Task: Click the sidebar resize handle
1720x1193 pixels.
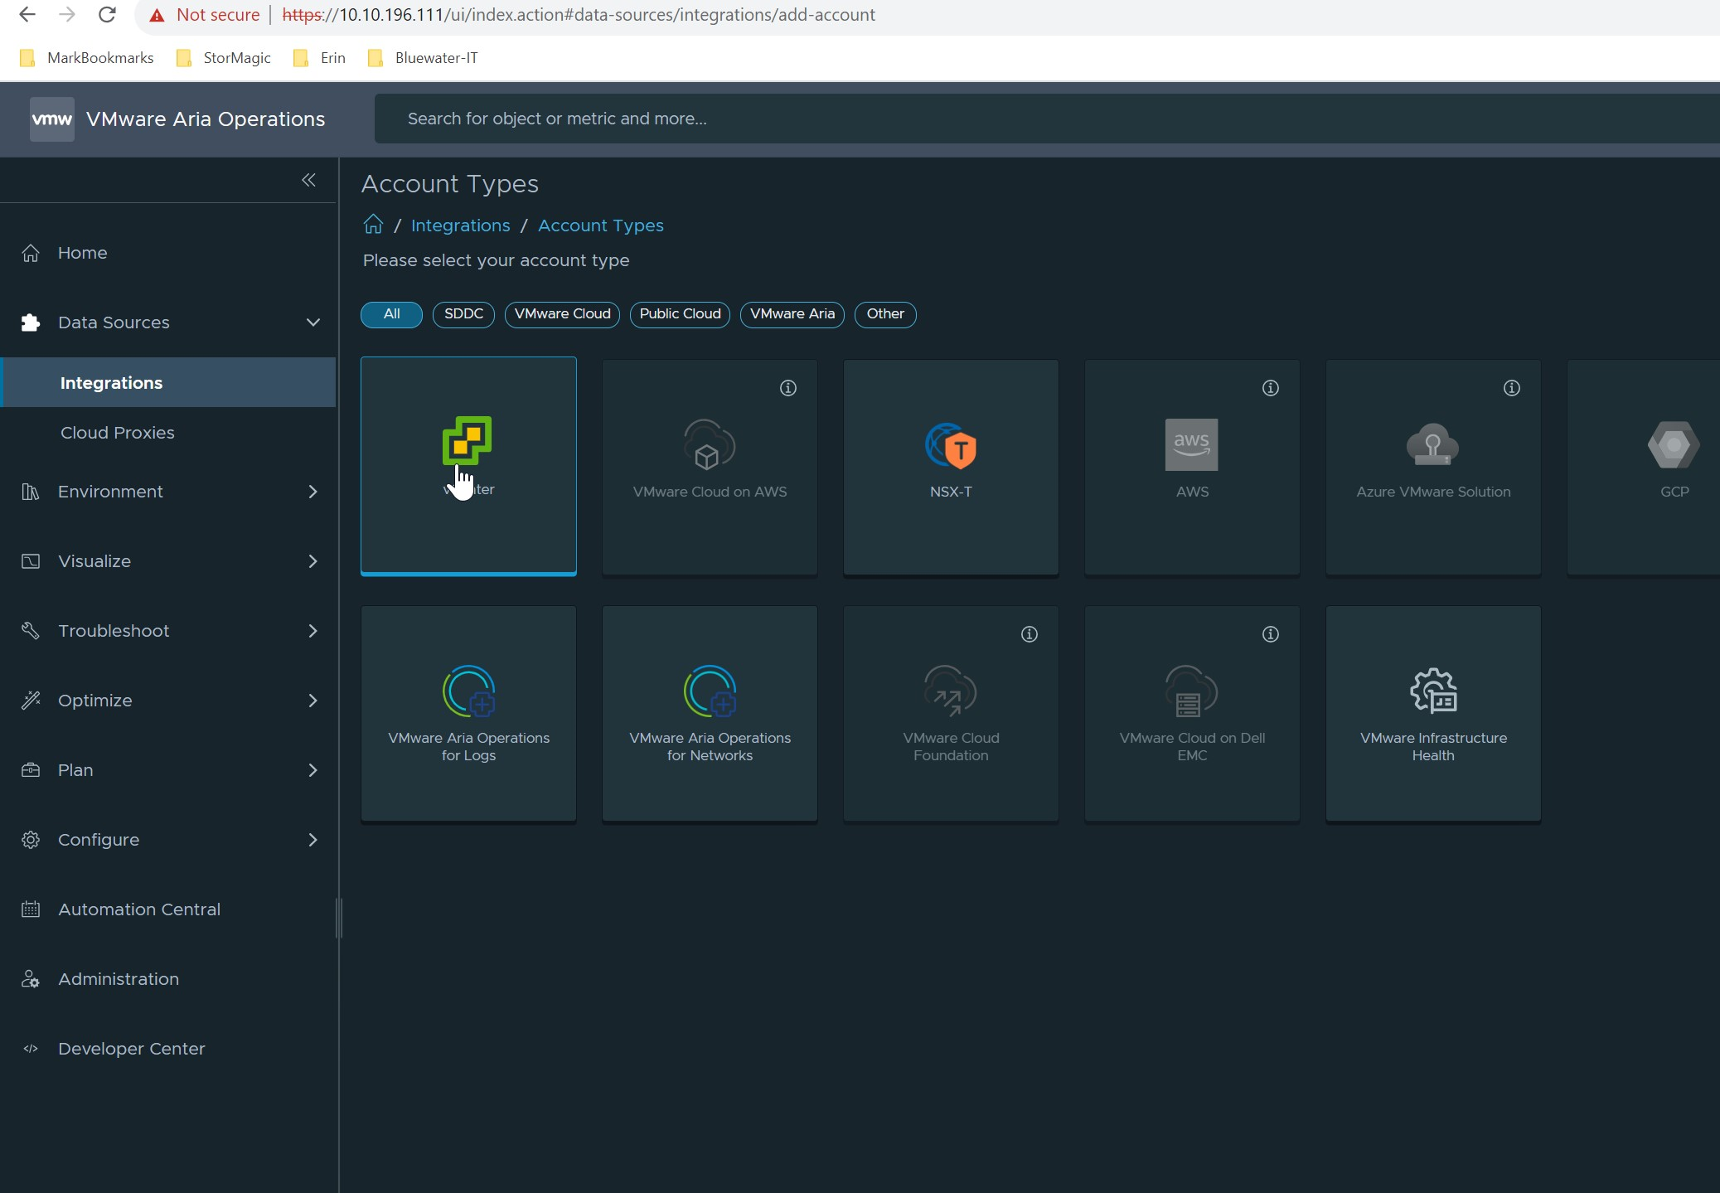Action: (x=338, y=918)
